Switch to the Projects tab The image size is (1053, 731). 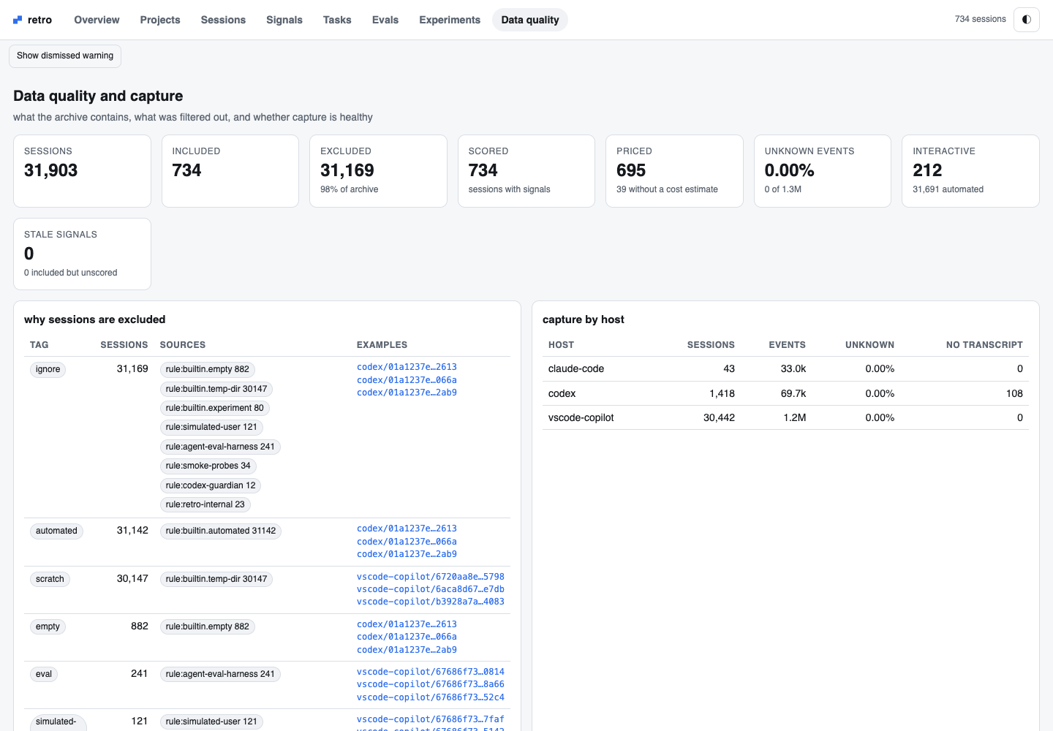(x=160, y=20)
